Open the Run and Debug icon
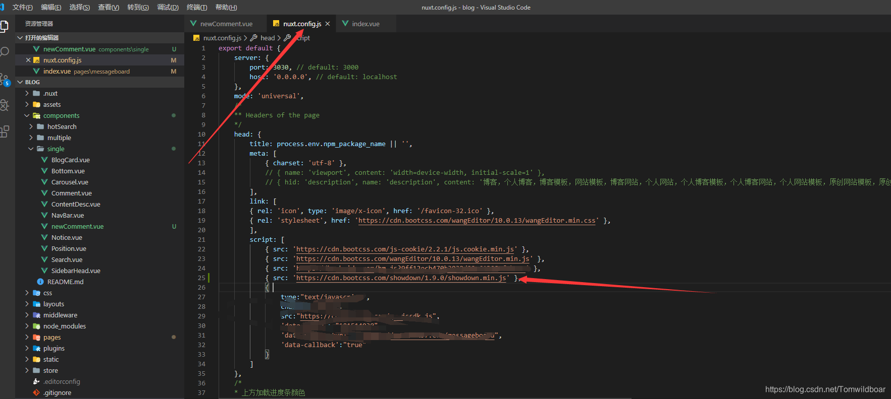 [5, 105]
